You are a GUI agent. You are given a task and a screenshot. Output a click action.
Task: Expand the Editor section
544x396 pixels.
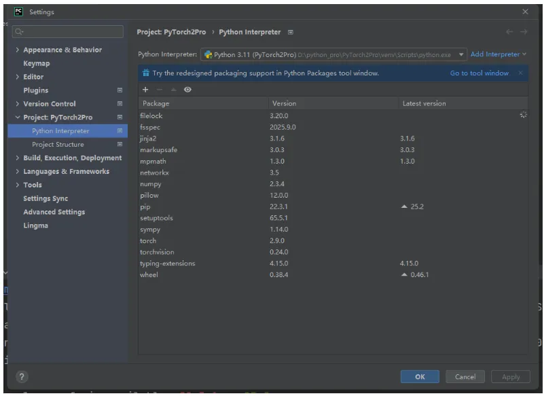pos(18,77)
